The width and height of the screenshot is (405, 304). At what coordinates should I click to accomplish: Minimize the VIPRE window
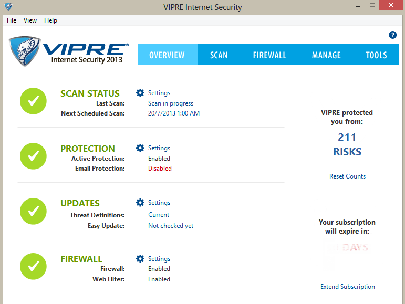click(x=358, y=6)
